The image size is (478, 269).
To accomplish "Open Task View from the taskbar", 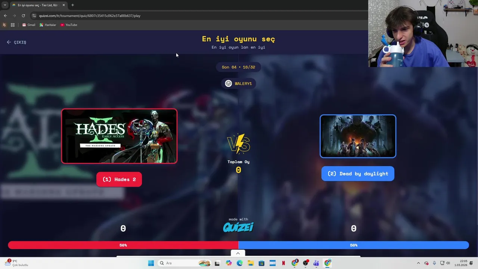I will pyautogui.click(x=217, y=263).
